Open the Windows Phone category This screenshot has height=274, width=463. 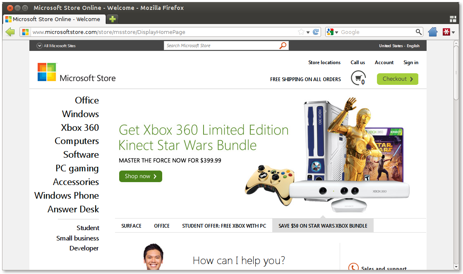pyautogui.click(x=67, y=195)
